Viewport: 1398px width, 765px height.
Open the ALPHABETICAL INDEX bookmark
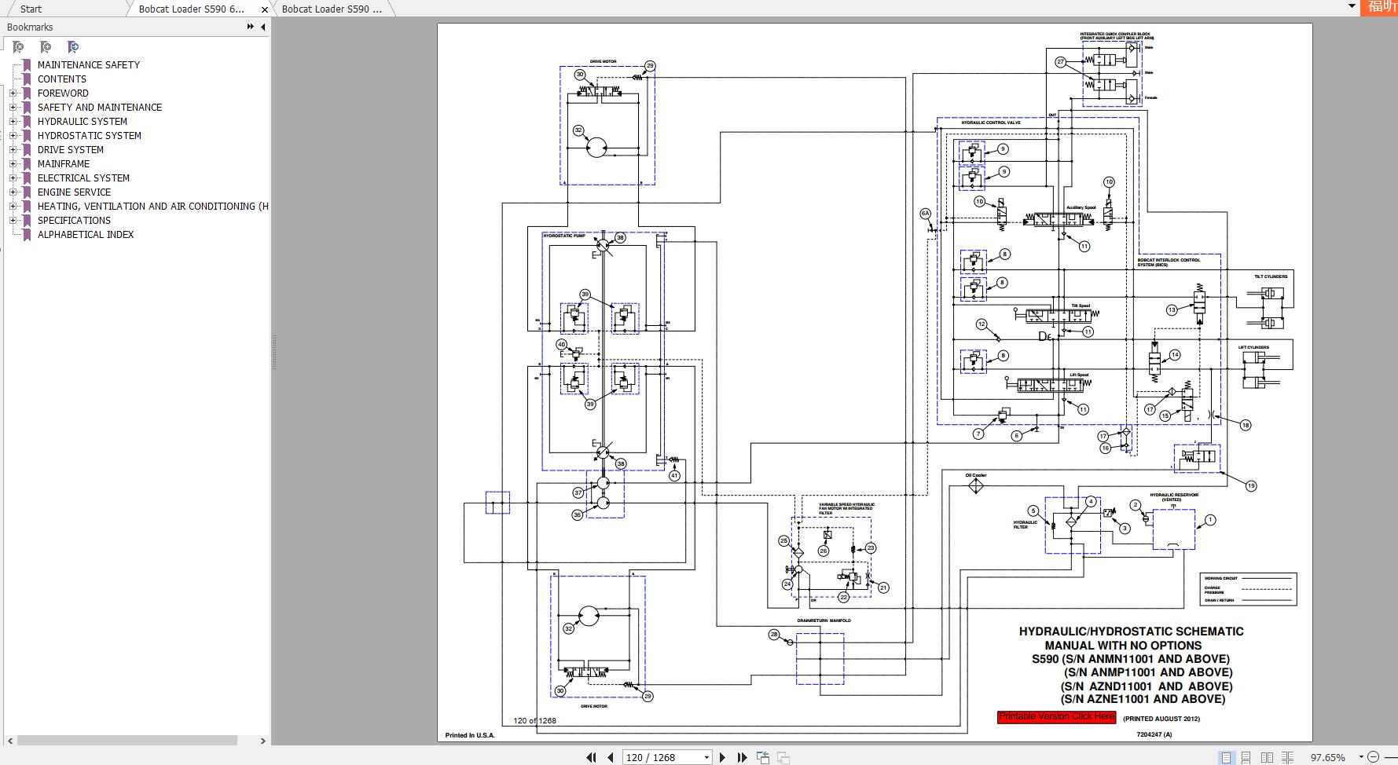coord(86,235)
